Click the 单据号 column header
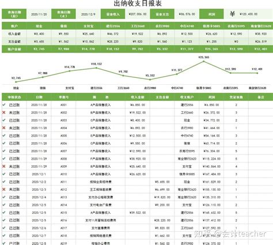The height and width of the screenshot is (245, 273). (x=63, y=97)
